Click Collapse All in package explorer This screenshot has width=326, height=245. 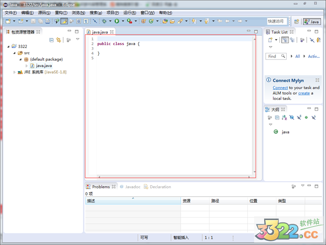point(51,40)
